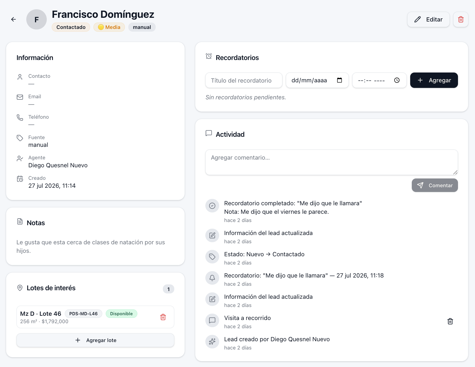This screenshot has height=367, width=475.
Task: Click the PDS-MD-L46 lot code tag
Action: pyautogui.click(x=83, y=314)
